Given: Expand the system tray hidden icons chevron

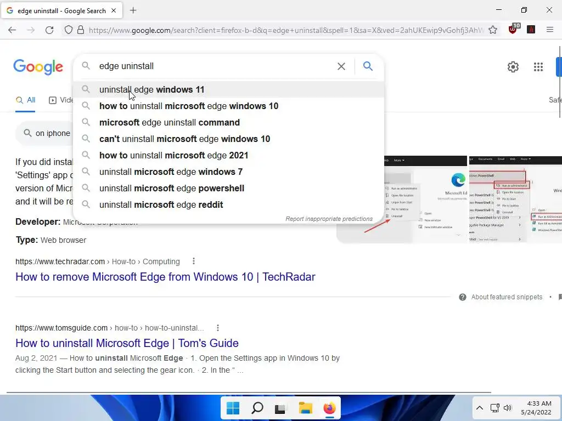Looking at the screenshot, I should pos(480,408).
